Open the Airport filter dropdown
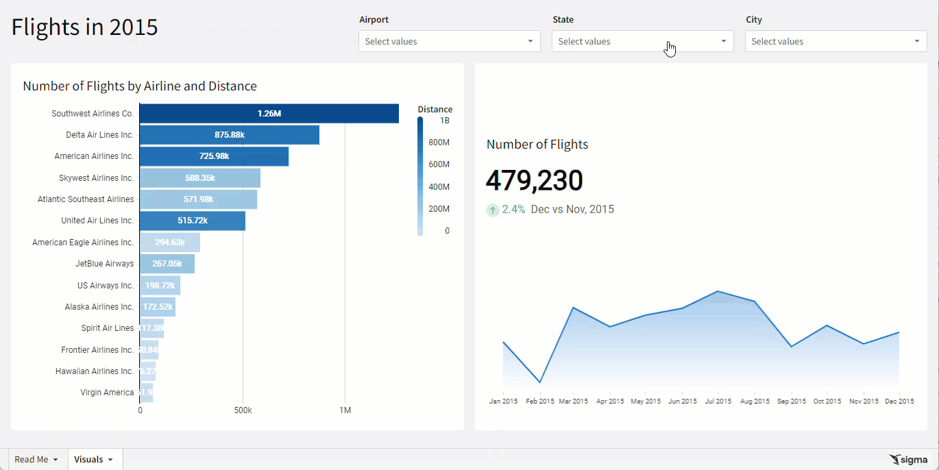This screenshot has height=470, width=939. coord(449,41)
